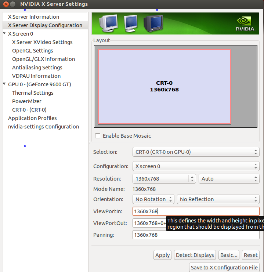Viewport: 264px width, 272px height.
Task: Close the NVIDIA X Server Settings window
Action: (x=6, y=4)
